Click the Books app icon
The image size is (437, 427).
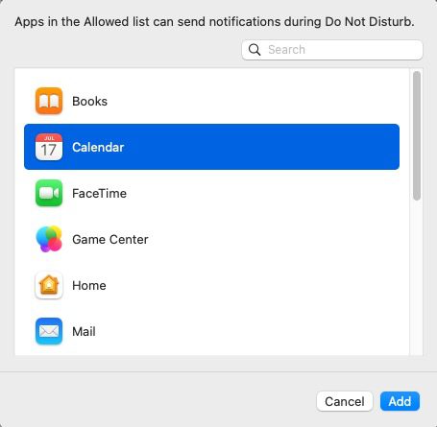[x=49, y=101]
